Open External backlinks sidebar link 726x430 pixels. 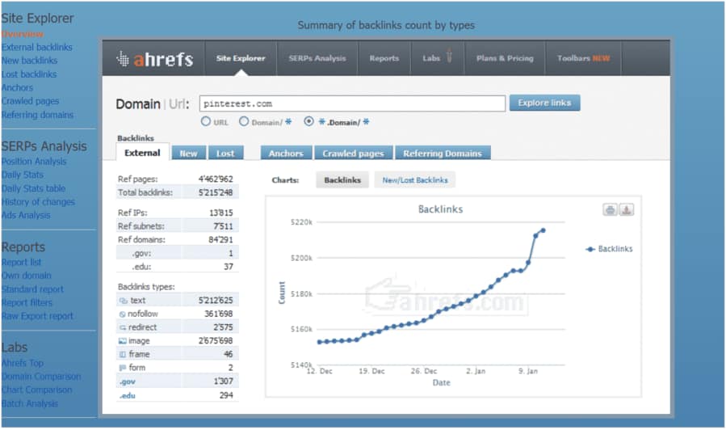[x=37, y=47]
